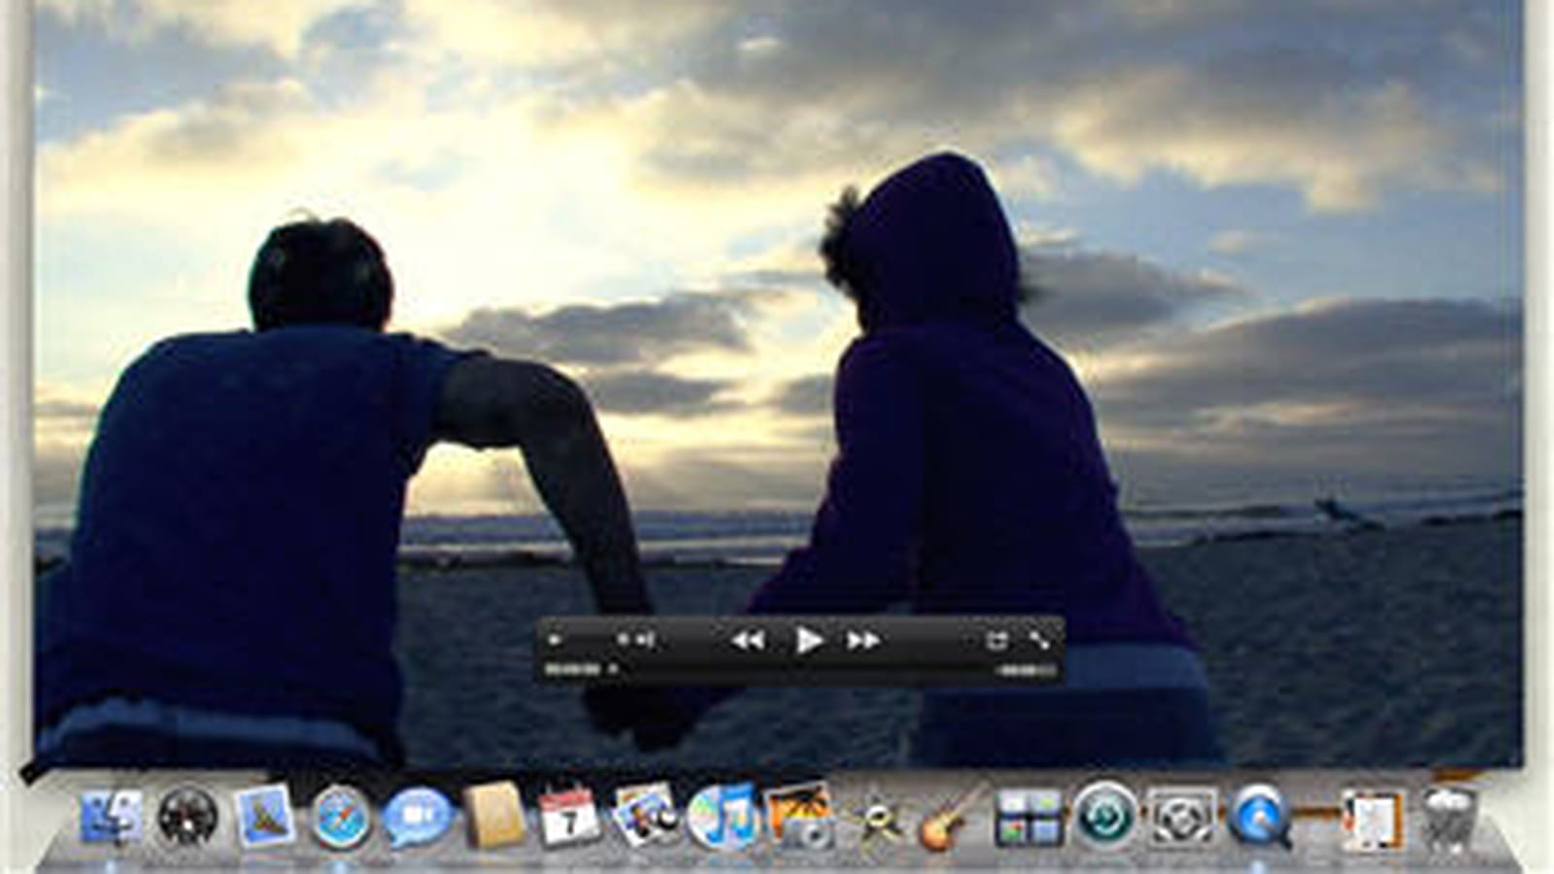
Task: Click the volume slider knob
Action: [x=625, y=640]
